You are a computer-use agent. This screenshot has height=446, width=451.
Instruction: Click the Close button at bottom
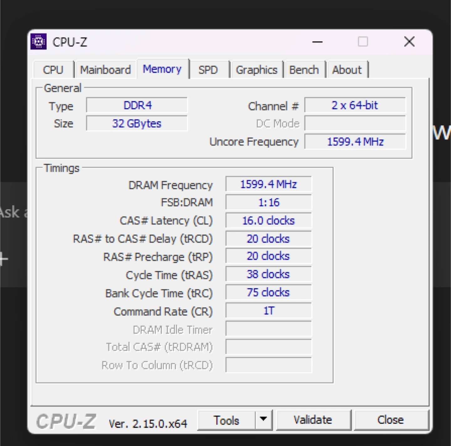click(x=391, y=420)
